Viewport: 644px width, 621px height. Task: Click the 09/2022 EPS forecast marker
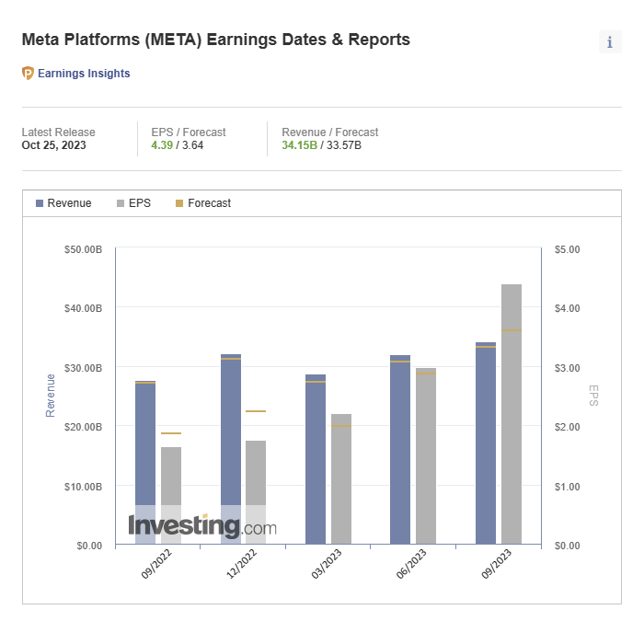[171, 433]
